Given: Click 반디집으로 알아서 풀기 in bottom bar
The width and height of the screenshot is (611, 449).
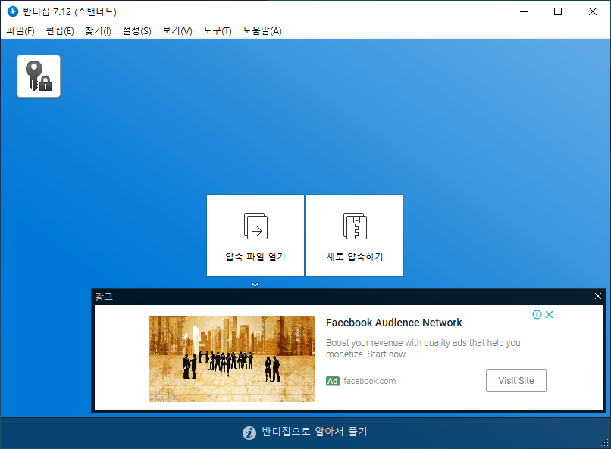Looking at the screenshot, I should 315,432.
